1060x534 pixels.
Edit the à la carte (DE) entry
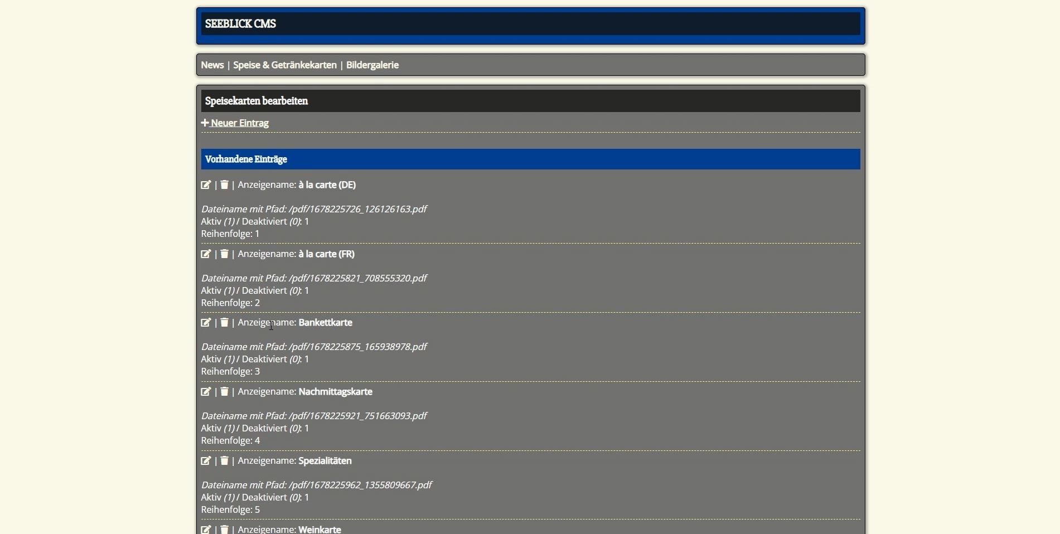pyautogui.click(x=206, y=185)
